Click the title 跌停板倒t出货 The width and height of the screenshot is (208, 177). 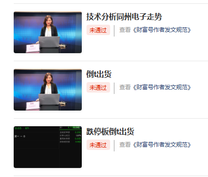pyautogui.click(x=110, y=131)
